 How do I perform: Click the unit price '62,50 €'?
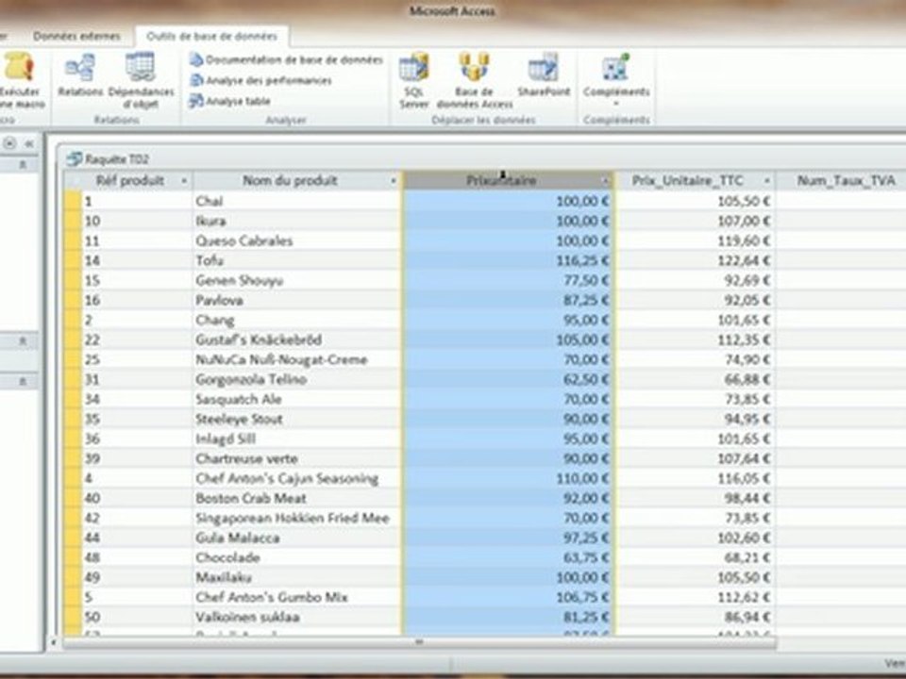pyautogui.click(x=586, y=379)
